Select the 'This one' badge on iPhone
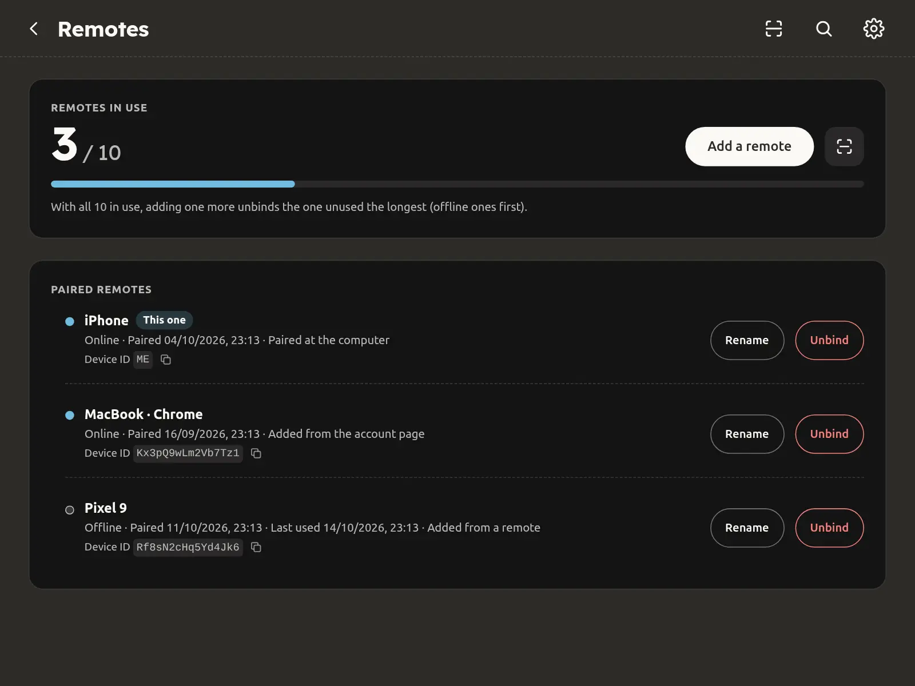915x686 pixels. (164, 320)
